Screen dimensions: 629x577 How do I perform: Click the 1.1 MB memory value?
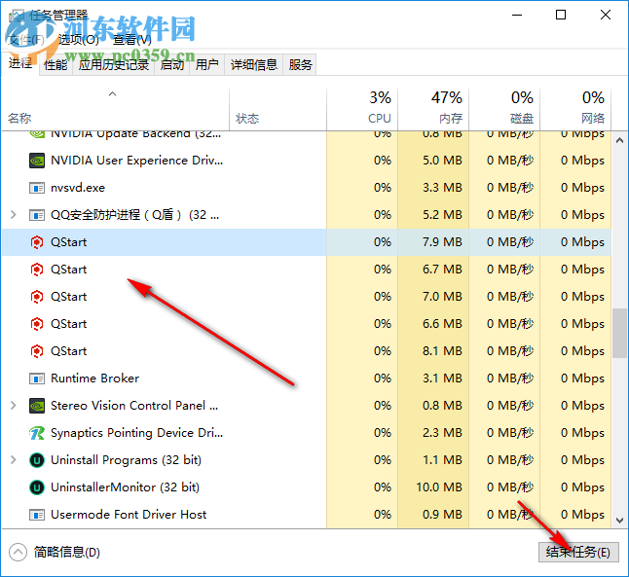click(x=442, y=460)
